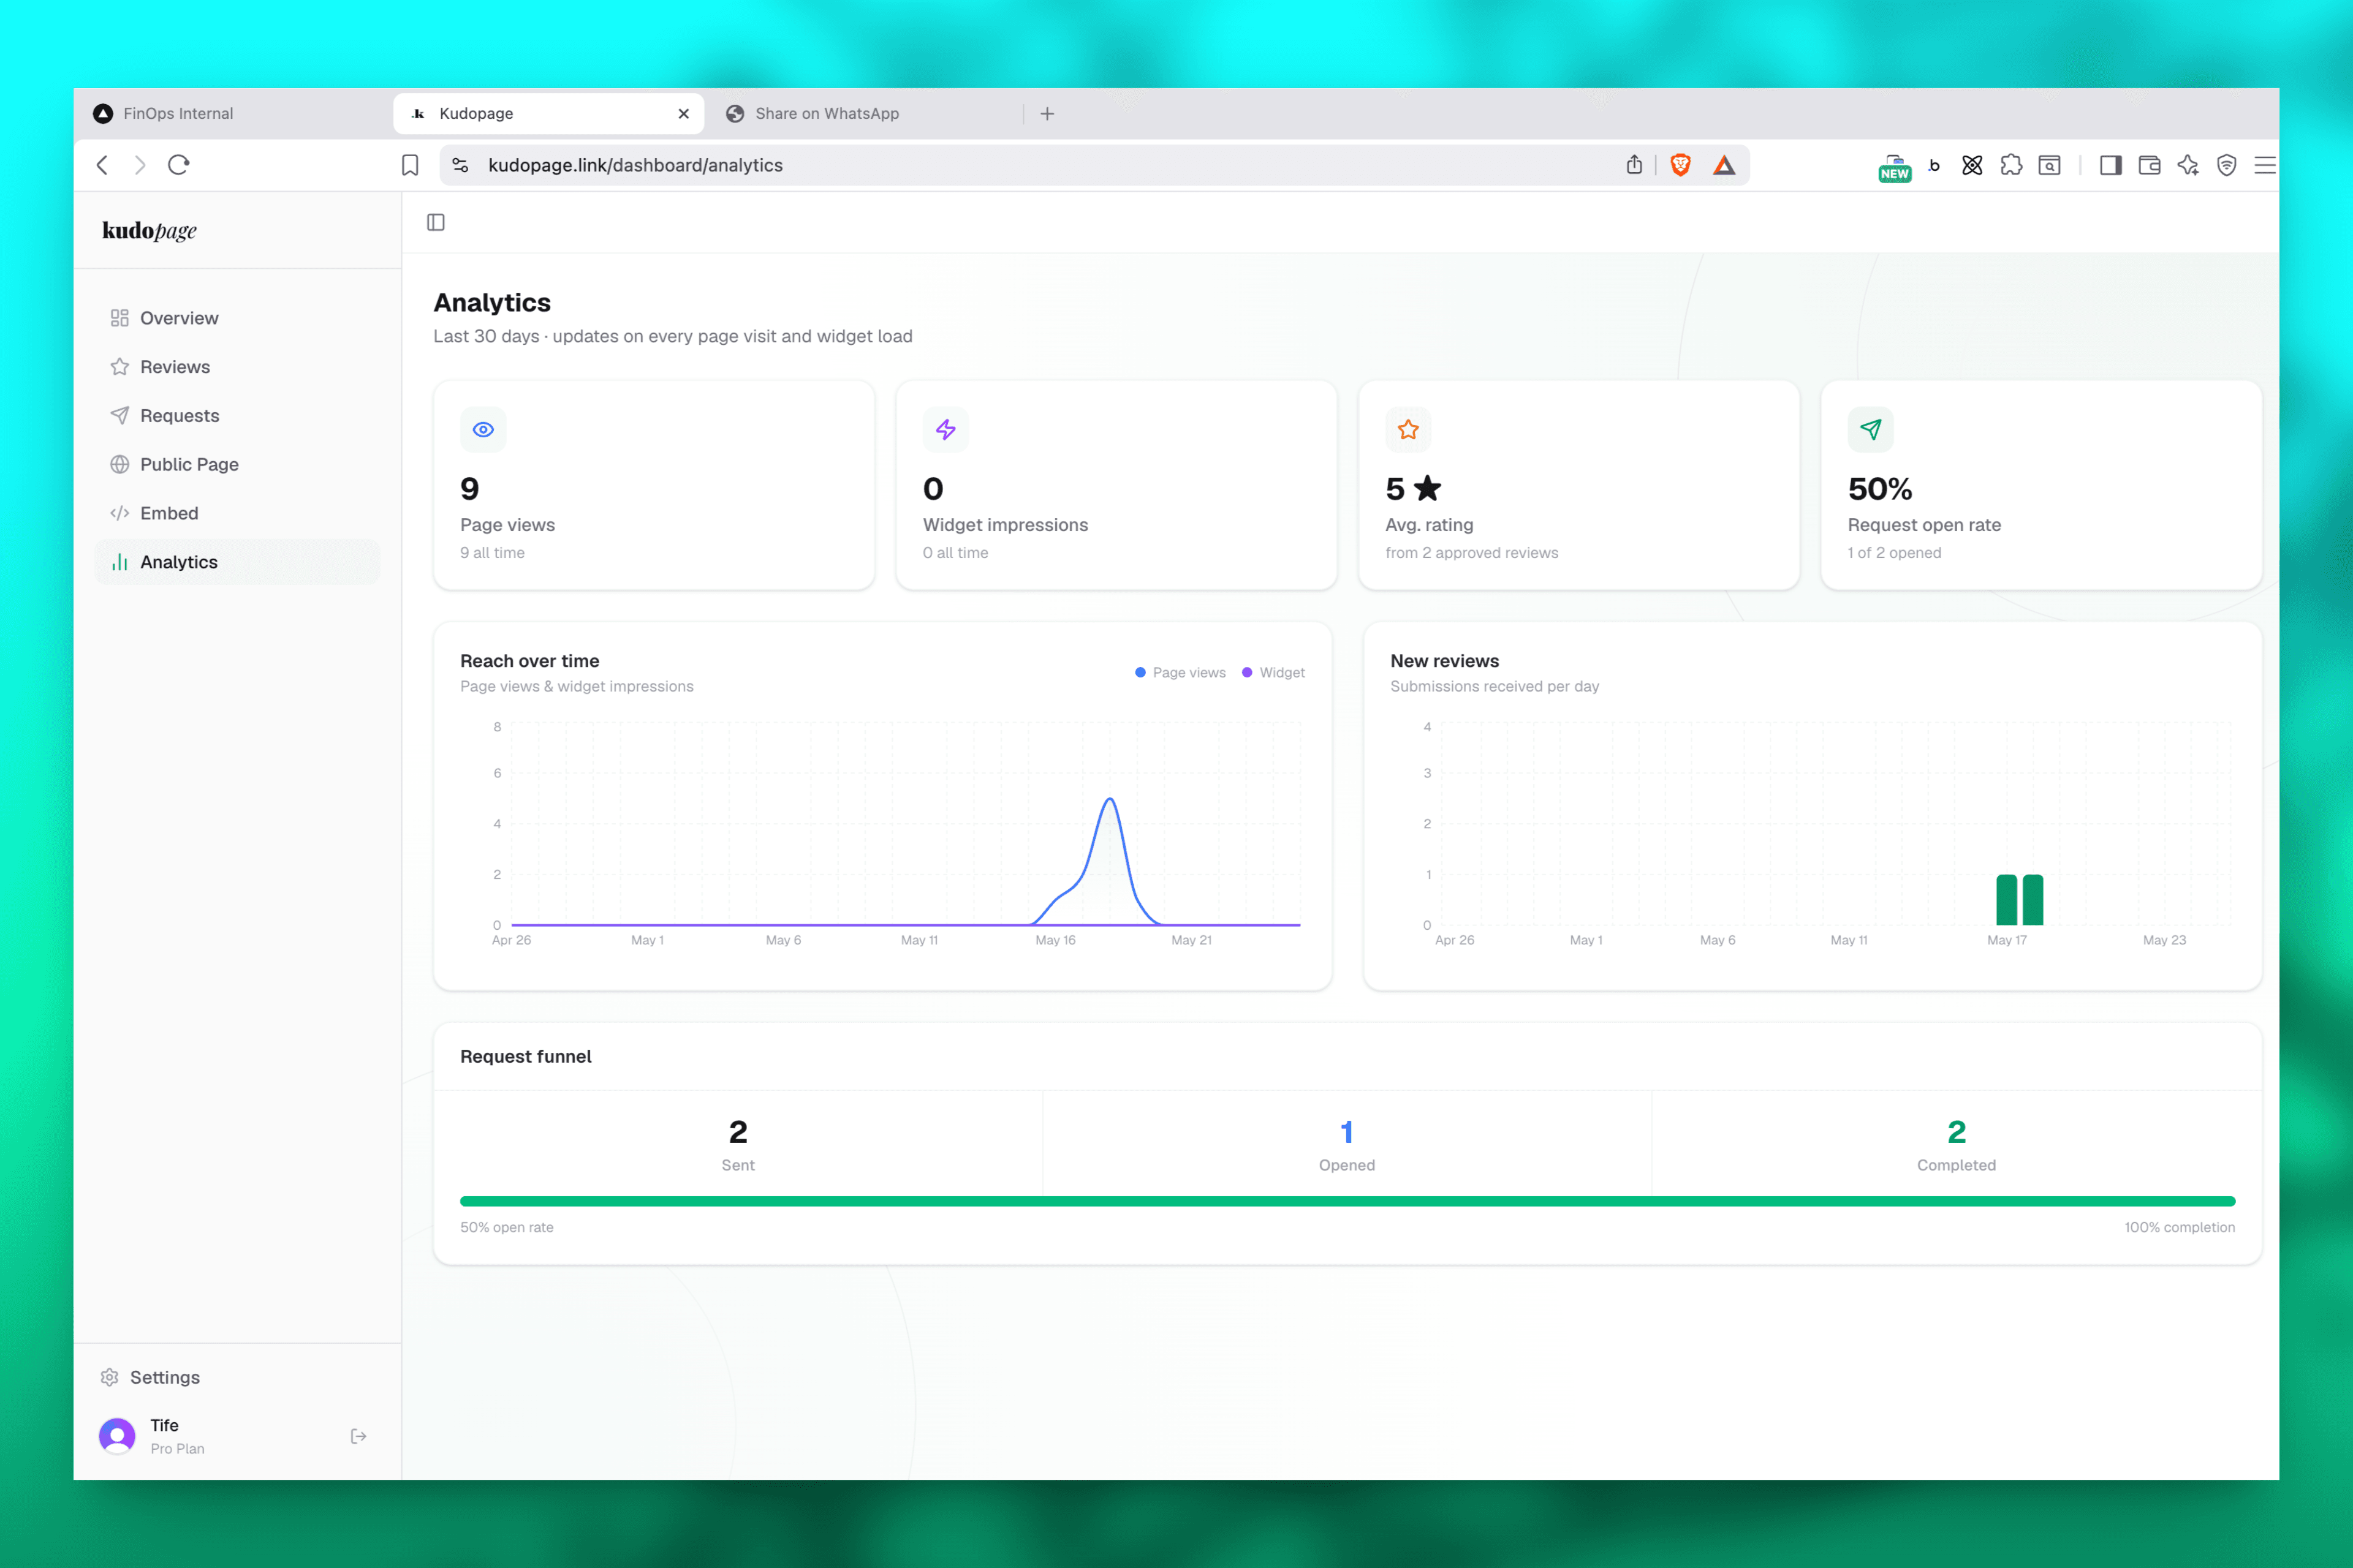Switch to the FinOps Internal tab
The image size is (2353, 1568).
pos(234,114)
